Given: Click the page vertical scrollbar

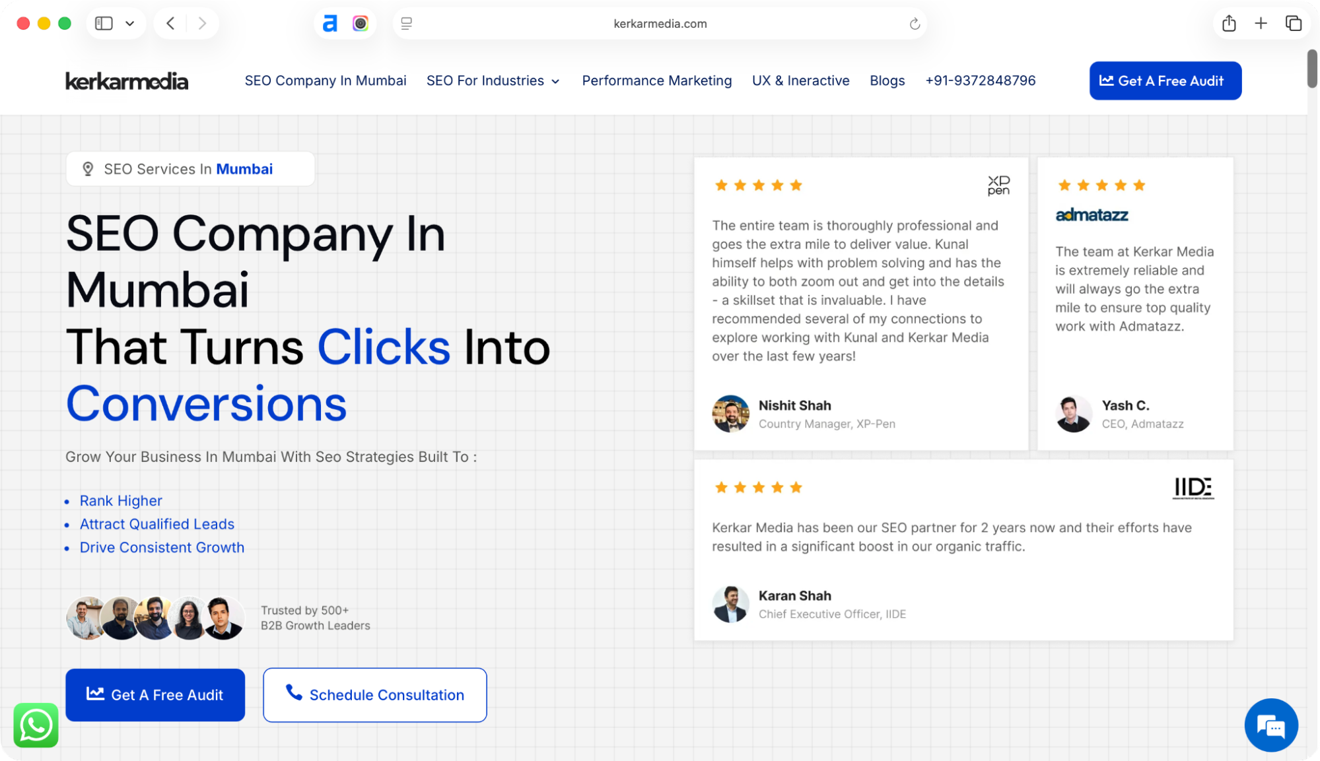Looking at the screenshot, I should tap(1312, 69).
